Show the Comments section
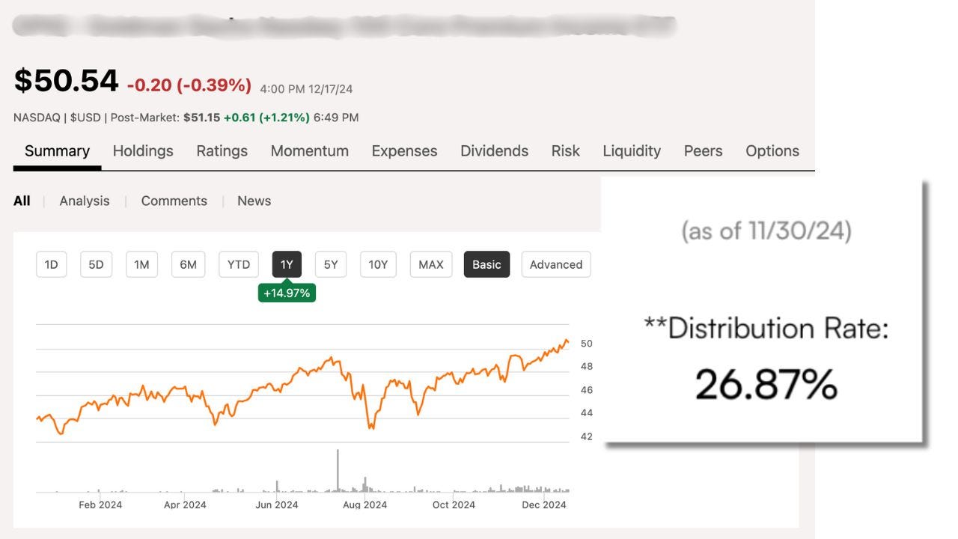Screen dimensions: 958x539 174,201
